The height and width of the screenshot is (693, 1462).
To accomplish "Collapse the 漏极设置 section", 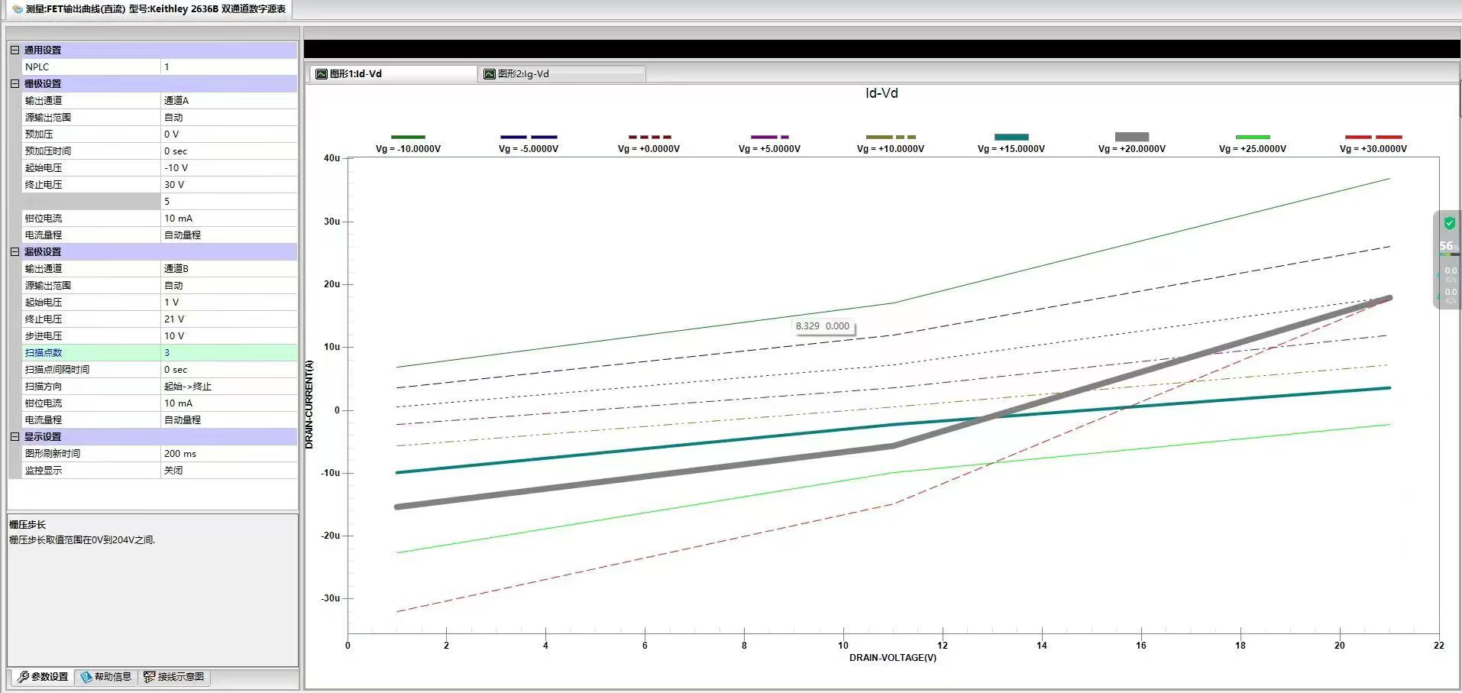I will click(x=15, y=251).
